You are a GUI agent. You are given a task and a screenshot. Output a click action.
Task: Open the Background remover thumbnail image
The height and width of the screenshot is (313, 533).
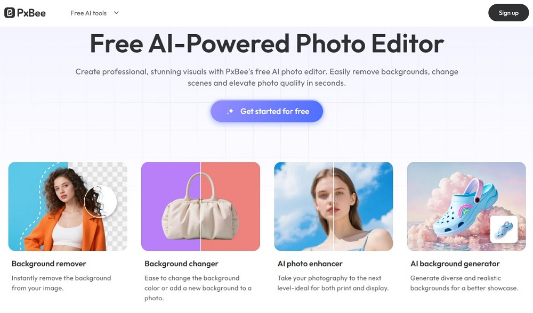[x=68, y=207]
